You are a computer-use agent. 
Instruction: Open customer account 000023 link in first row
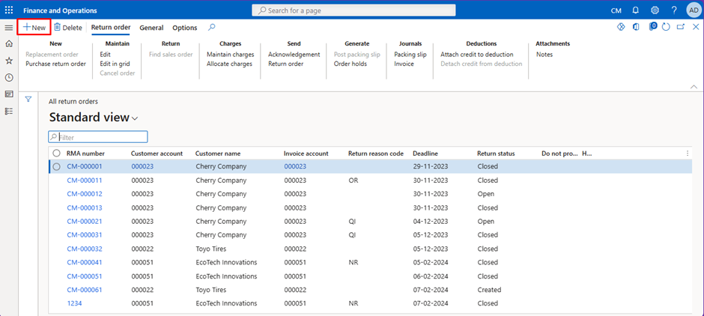(x=142, y=166)
